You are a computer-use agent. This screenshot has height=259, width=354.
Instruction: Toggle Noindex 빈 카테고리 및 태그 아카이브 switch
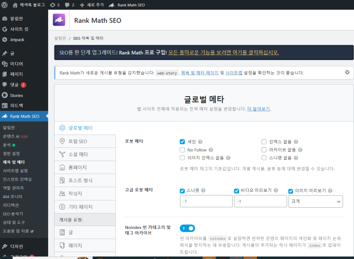coord(187,228)
